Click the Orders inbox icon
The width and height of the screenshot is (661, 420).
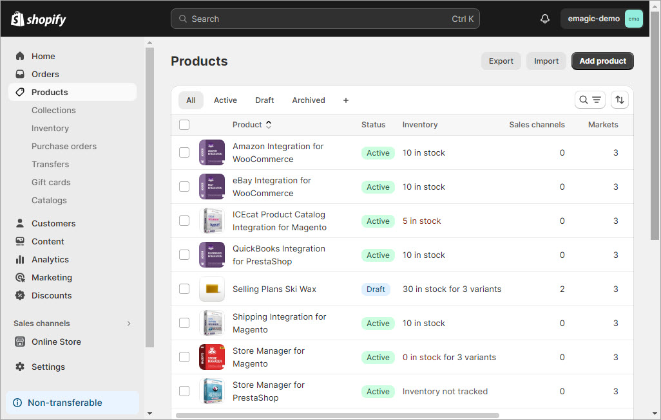tap(20, 74)
